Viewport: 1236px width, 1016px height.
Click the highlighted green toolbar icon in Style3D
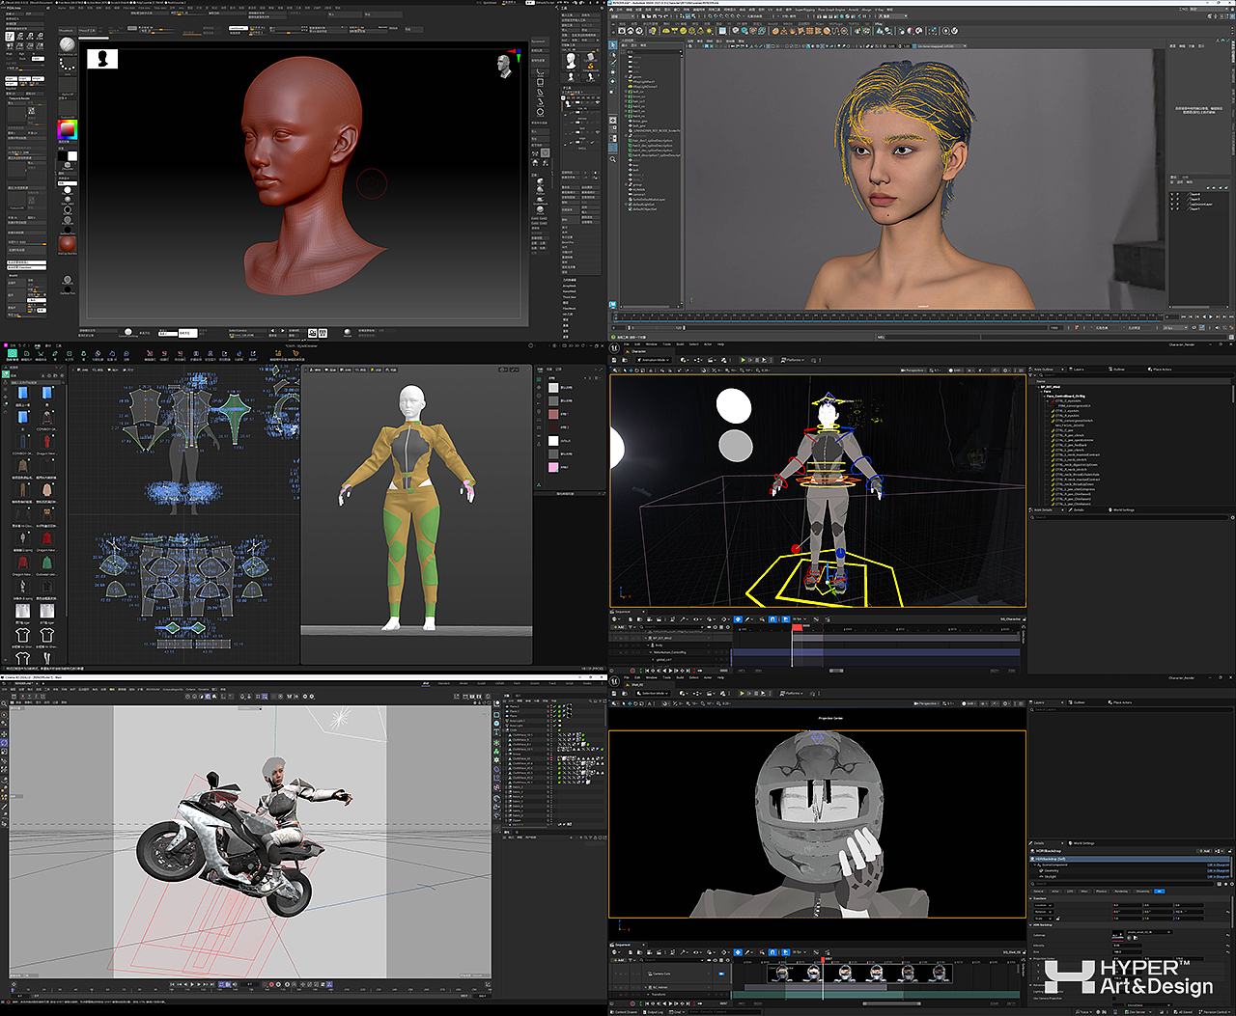click(x=13, y=354)
